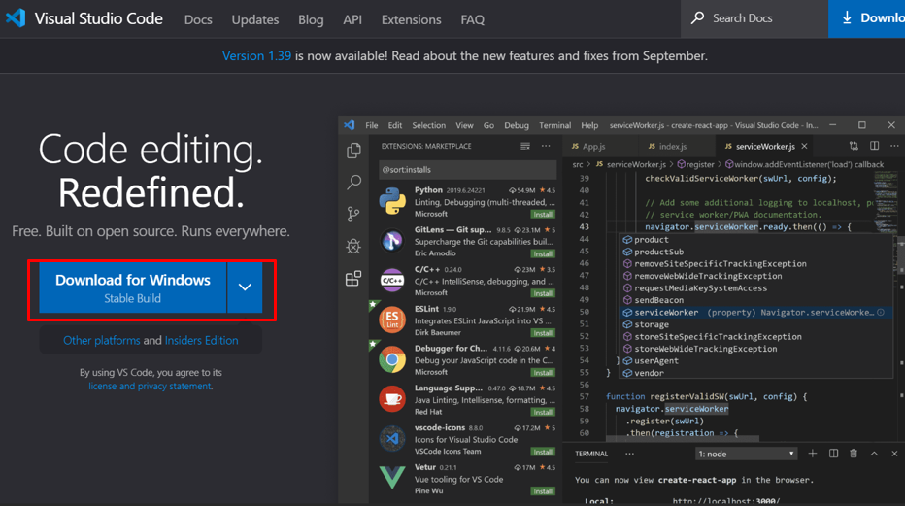Click the Search Docs input field
905x506 pixels.
(754, 18)
